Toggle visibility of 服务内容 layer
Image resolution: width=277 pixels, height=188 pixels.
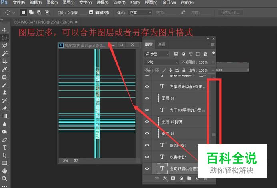(147, 145)
